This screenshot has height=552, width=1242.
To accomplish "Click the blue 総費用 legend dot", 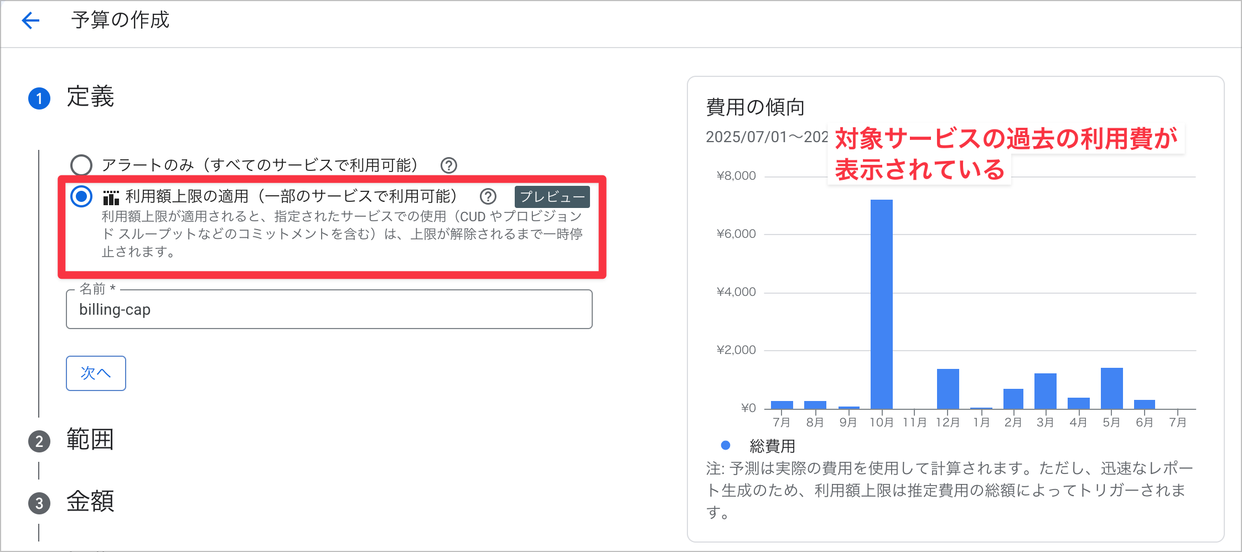I will tap(726, 445).
